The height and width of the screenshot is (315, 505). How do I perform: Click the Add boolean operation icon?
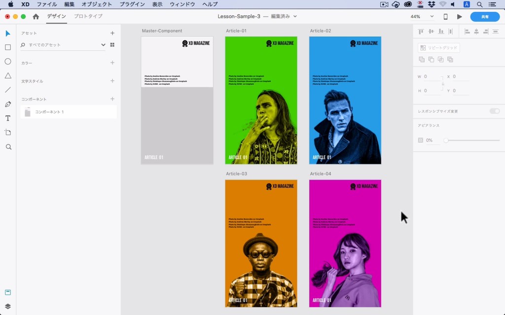(x=422, y=60)
